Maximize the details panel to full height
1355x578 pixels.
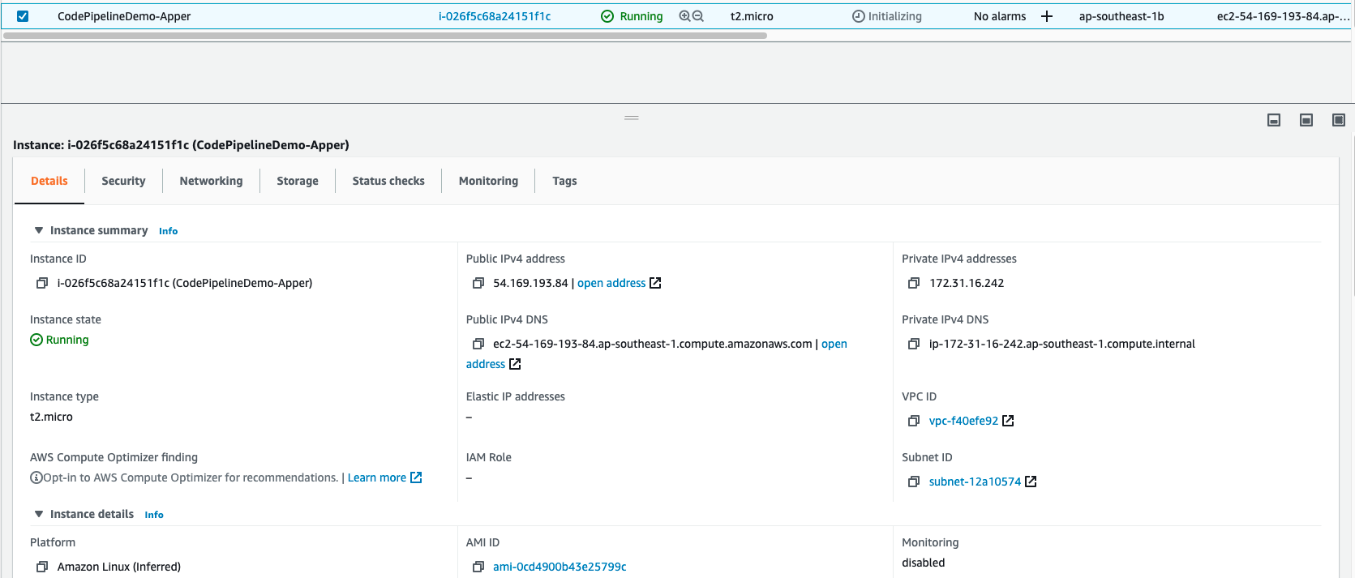[x=1339, y=120]
